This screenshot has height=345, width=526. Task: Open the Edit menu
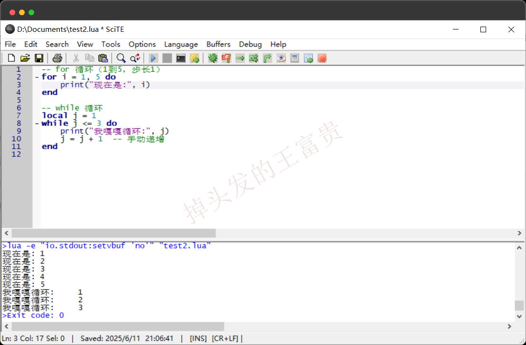click(x=30, y=44)
